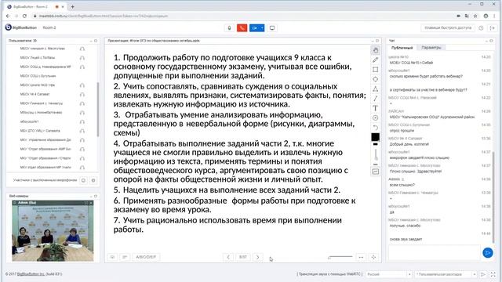Maximize the Chat panel
The height and width of the screenshot is (282, 502).
pos(491,41)
